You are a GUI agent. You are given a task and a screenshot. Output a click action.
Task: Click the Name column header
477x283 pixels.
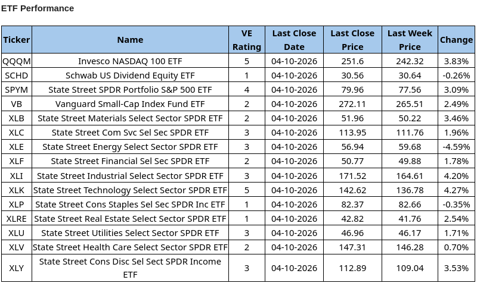pyautogui.click(x=130, y=40)
